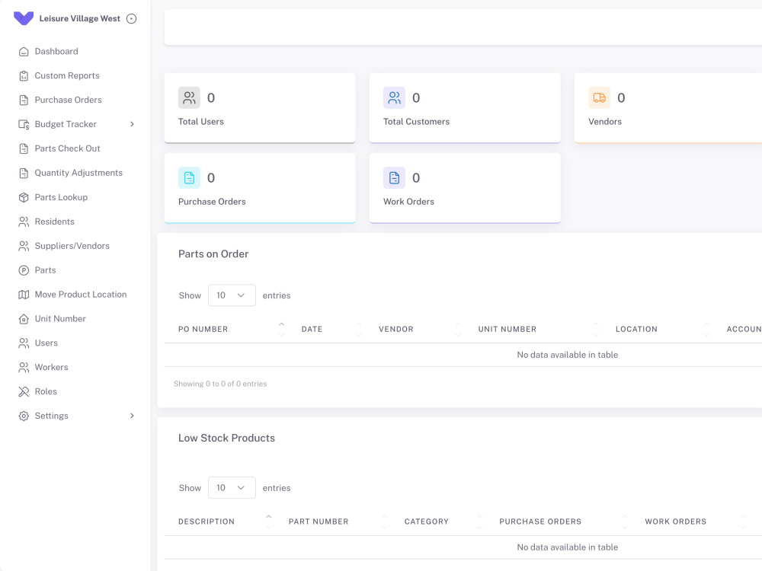This screenshot has width=762, height=571.
Task: Click the Low Stock Products heading
Action: click(226, 438)
